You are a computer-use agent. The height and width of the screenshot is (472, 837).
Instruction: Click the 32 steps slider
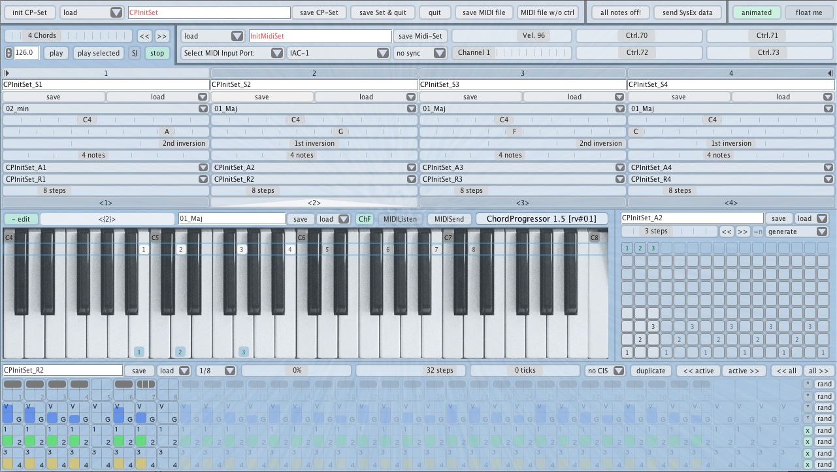point(411,370)
